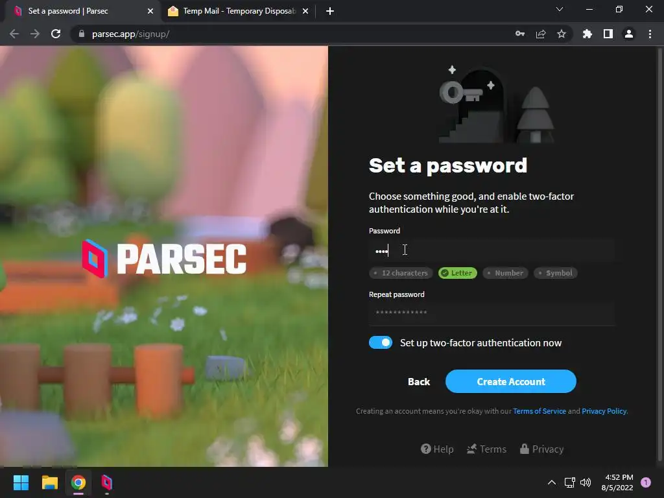Click the Set a password heading
The image size is (664, 498).
click(x=448, y=165)
